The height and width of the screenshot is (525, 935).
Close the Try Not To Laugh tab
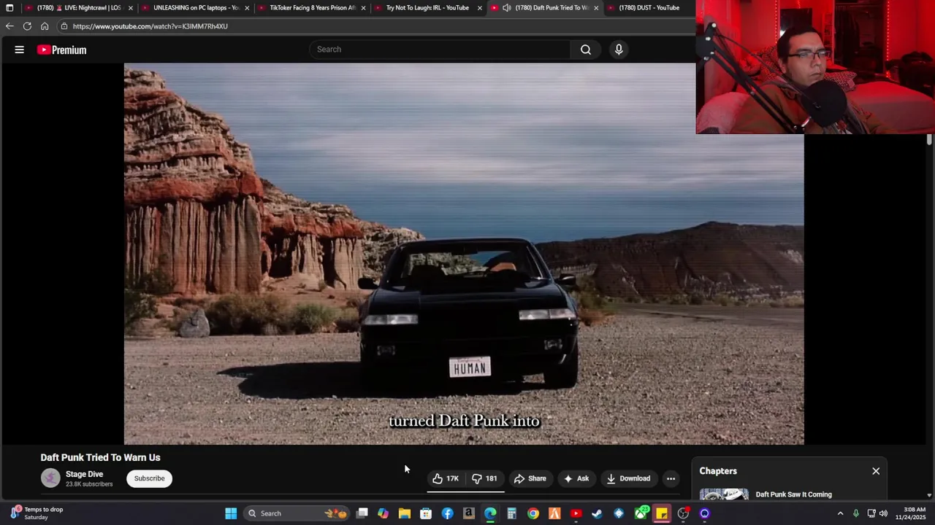pos(480,8)
